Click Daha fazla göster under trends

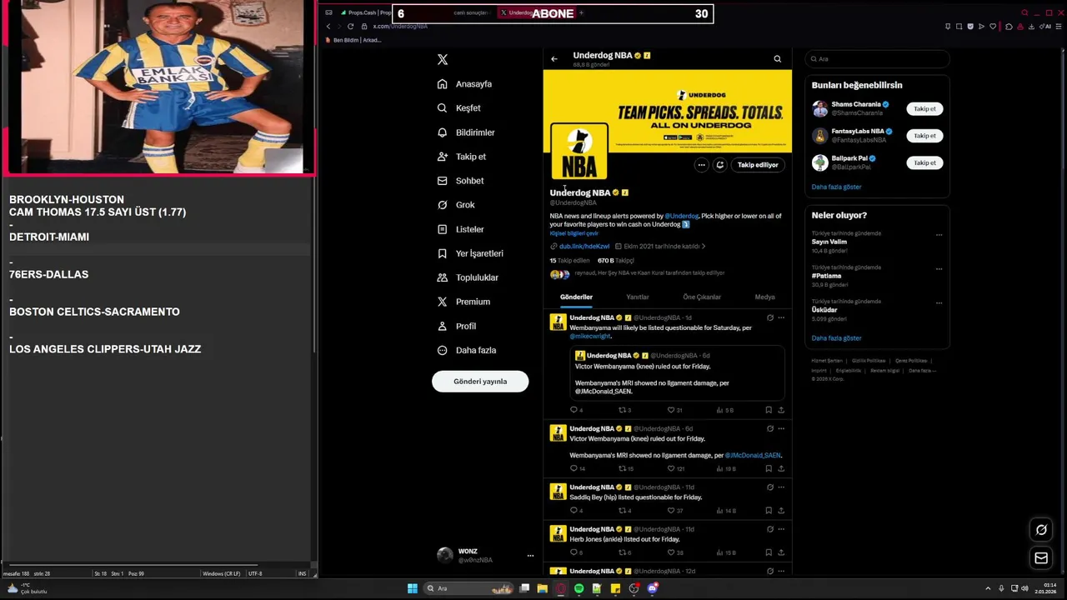[836, 338]
